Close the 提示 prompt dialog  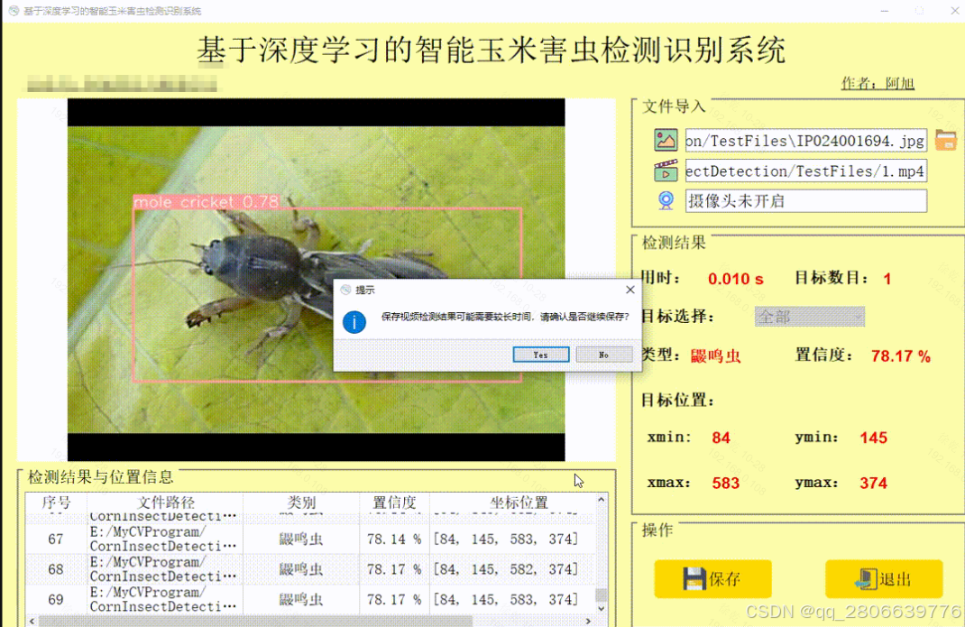[x=630, y=290]
